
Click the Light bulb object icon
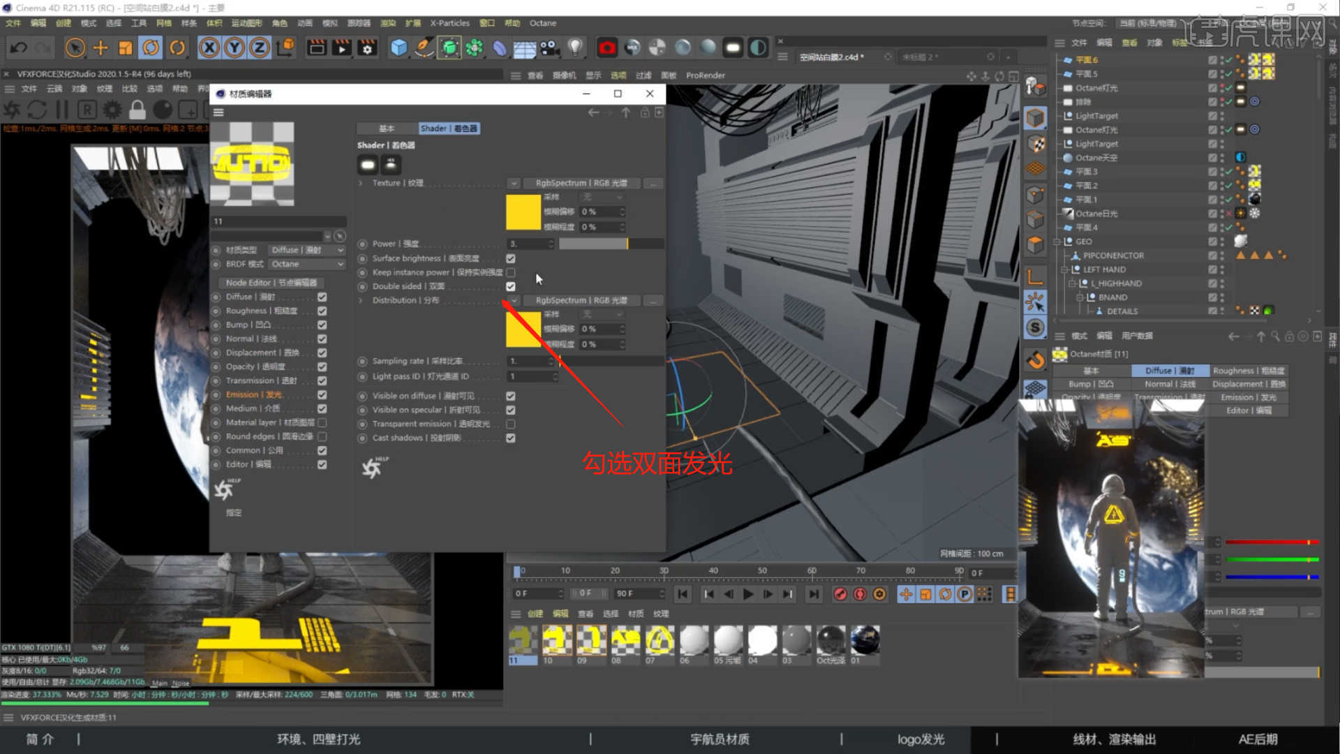point(574,47)
